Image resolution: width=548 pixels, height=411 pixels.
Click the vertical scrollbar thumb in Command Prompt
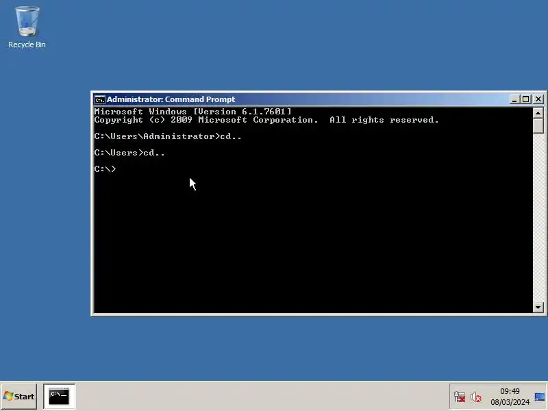538,126
